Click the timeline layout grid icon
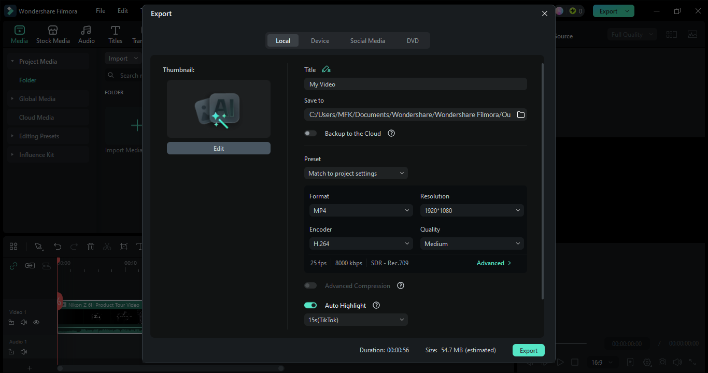 [13, 247]
